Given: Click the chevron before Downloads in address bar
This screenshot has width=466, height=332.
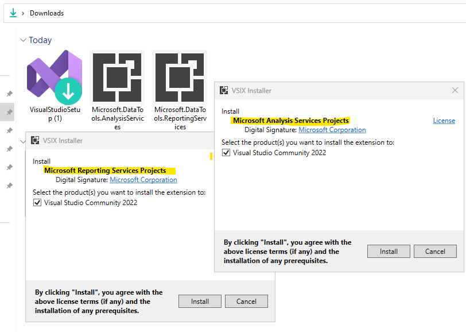Looking at the screenshot, I should pos(23,13).
